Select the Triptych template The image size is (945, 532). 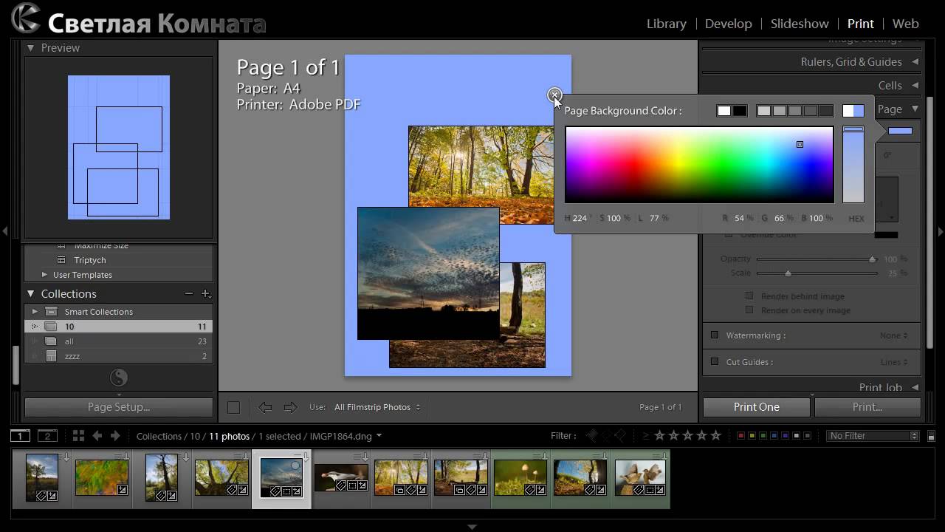(90, 260)
